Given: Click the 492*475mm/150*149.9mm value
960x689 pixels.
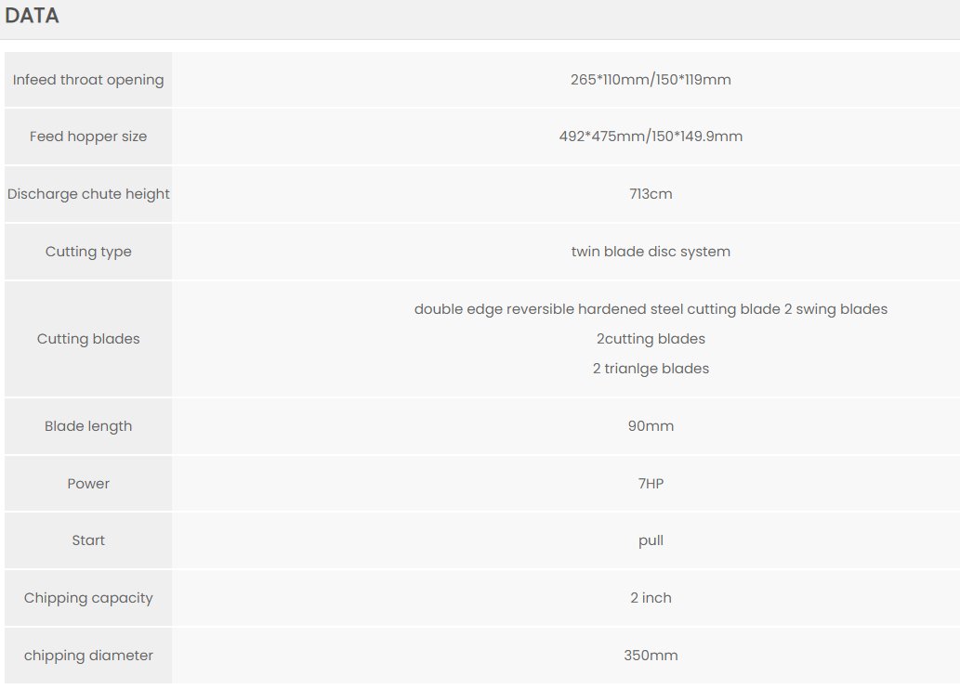Looking at the screenshot, I should [651, 136].
